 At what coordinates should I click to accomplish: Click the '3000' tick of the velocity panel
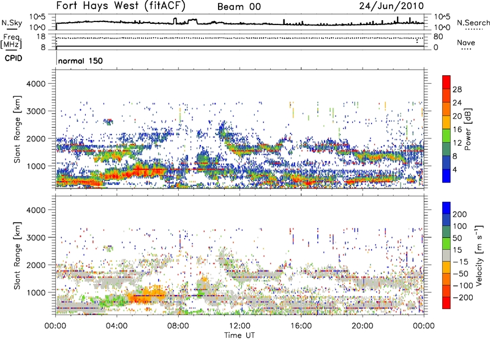click(x=36, y=237)
